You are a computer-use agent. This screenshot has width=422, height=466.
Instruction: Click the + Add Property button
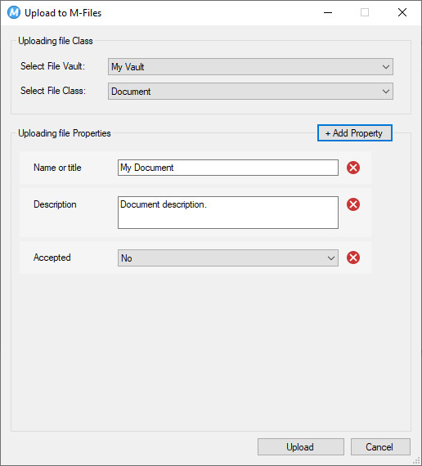[354, 132]
